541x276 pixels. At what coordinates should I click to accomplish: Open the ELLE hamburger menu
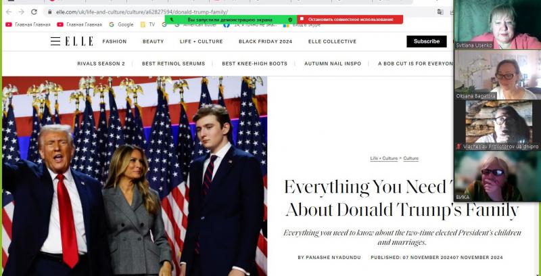click(x=55, y=41)
